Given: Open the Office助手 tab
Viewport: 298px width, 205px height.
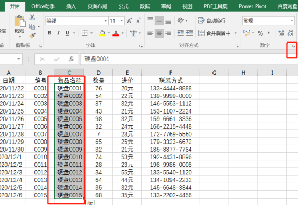Looking at the screenshot, I should tap(43, 6).
